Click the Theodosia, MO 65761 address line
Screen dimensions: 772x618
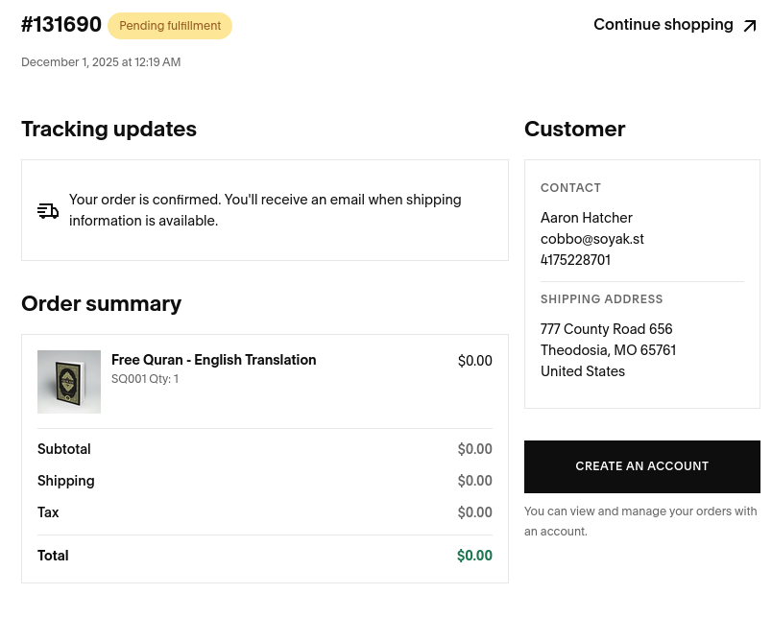pos(608,350)
